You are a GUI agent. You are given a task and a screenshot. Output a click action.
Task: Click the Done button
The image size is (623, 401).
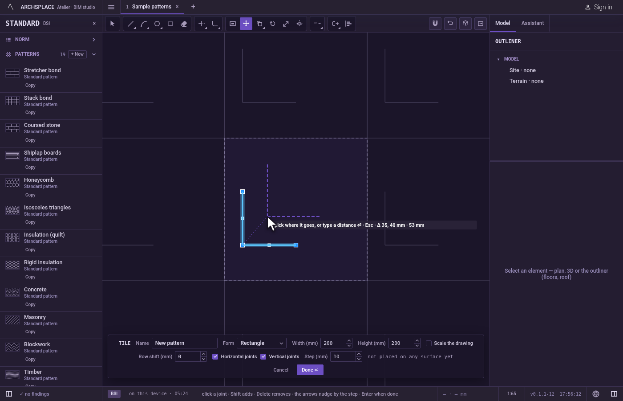pyautogui.click(x=310, y=370)
